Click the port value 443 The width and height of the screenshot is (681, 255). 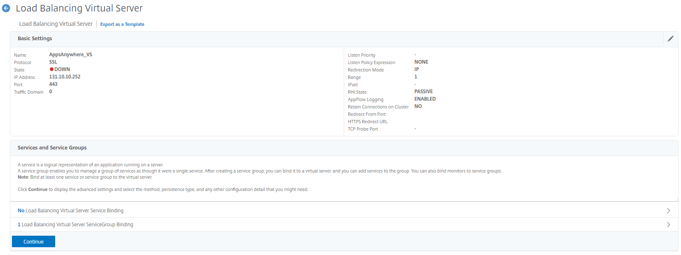(x=54, y=84)
